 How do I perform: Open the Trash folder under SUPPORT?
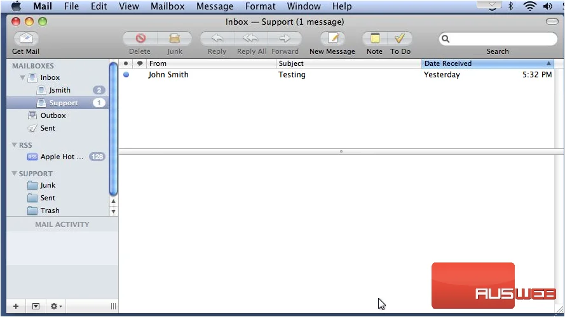58,210
